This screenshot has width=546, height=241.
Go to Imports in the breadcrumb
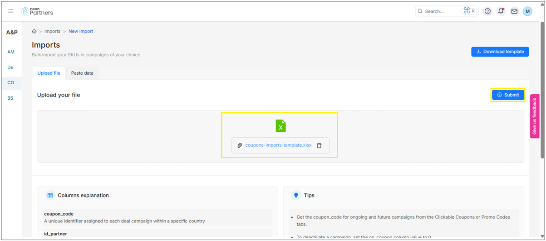point(52,31)
